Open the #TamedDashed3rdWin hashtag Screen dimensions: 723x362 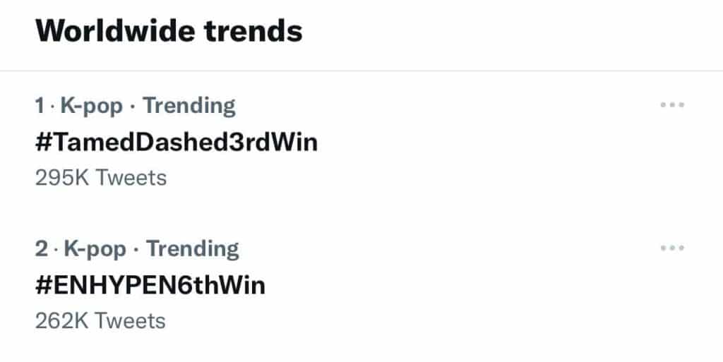pos(177,143)
